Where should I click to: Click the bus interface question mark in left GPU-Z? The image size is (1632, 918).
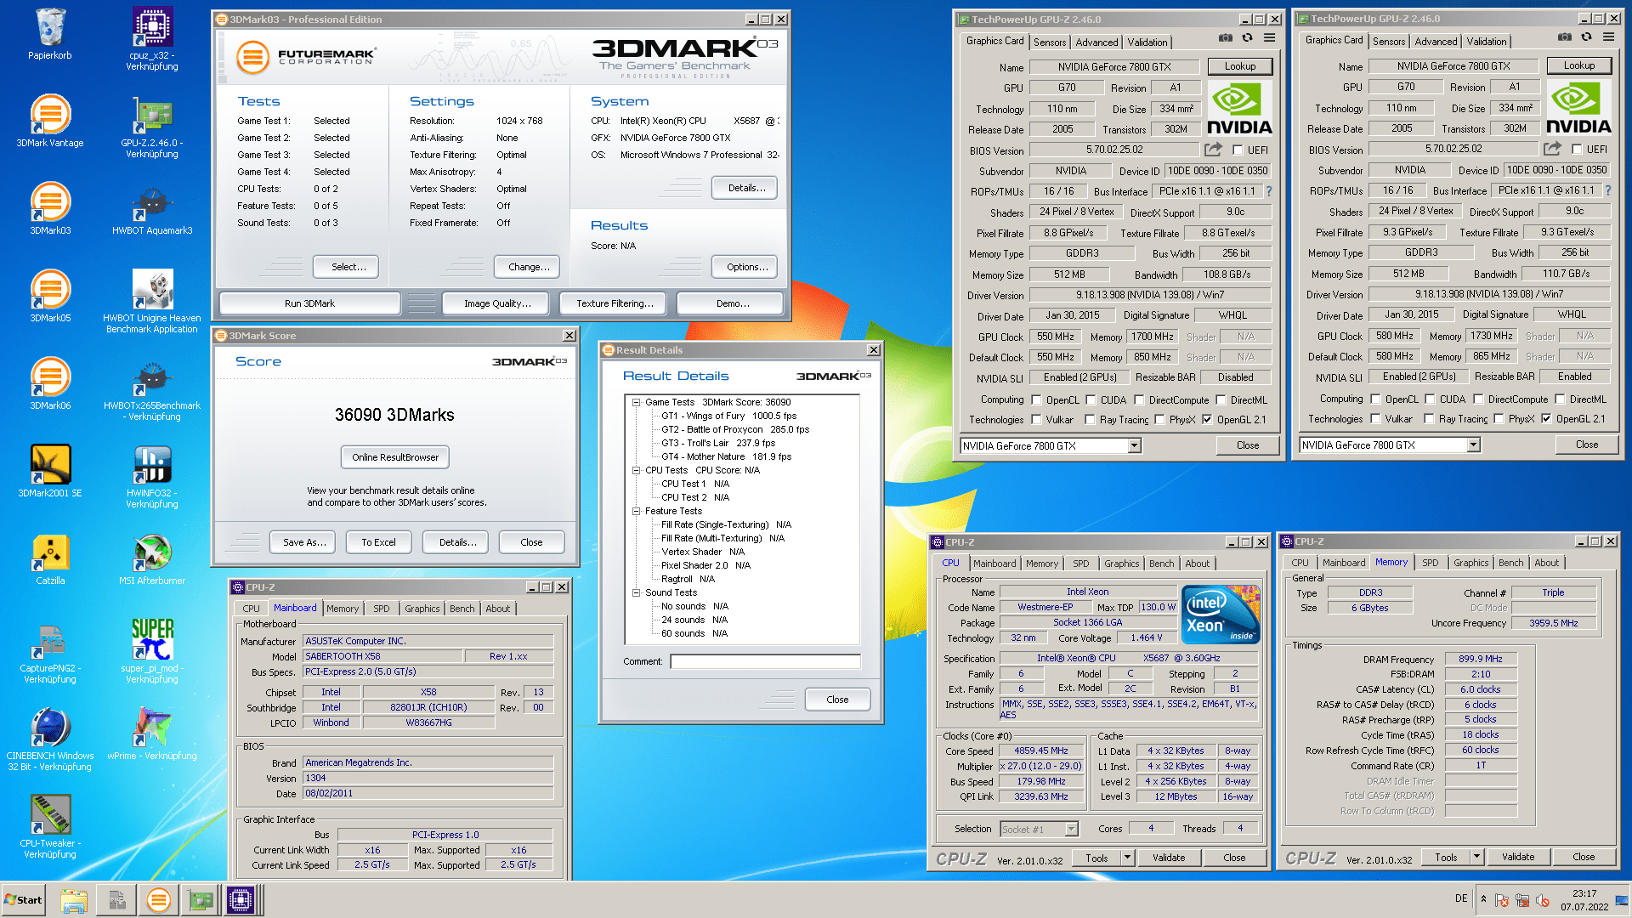click(x=1269, y=191)
